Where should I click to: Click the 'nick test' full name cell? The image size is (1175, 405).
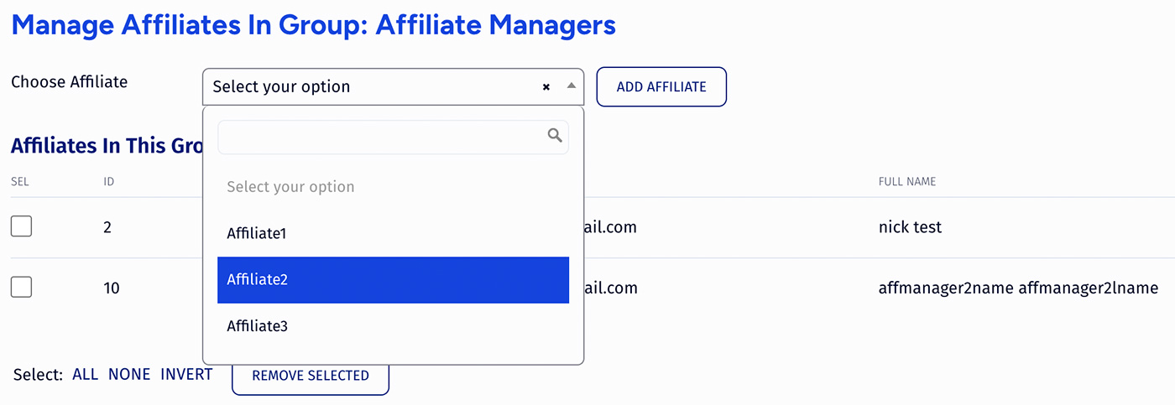click(910, 227)
